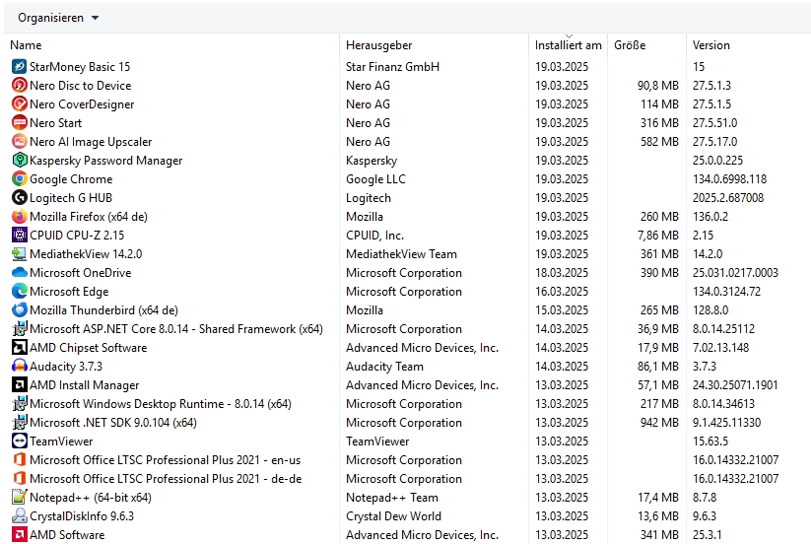Open the Organisieren dropdown menu
The image size is (811, 544).
(58, 18)
